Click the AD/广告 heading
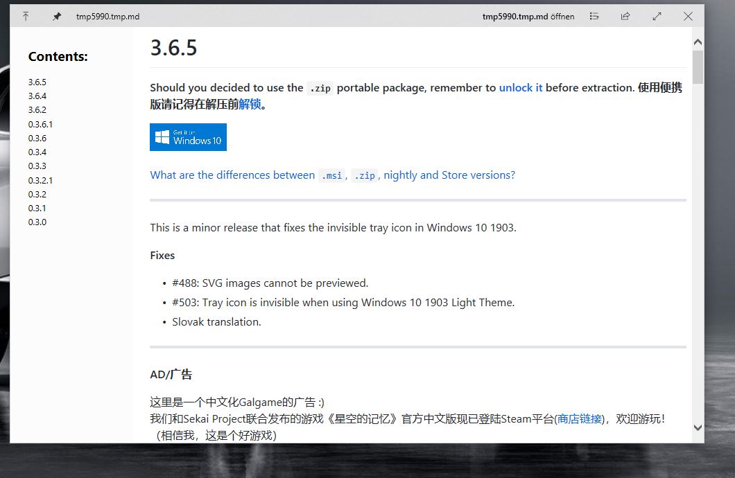 (x=171, y=375)
